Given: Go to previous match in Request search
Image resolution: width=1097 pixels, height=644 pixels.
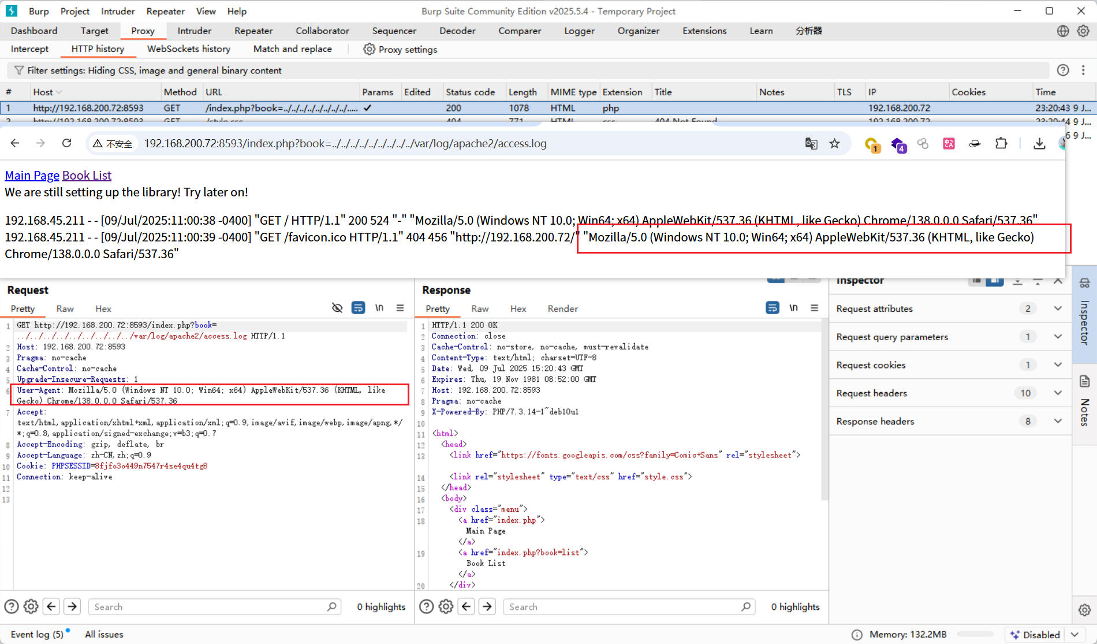Looking at the screenshot, I should coord(51,606).
